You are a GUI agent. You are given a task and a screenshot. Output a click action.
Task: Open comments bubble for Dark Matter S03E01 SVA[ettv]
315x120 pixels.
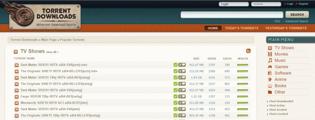(182, 109)
